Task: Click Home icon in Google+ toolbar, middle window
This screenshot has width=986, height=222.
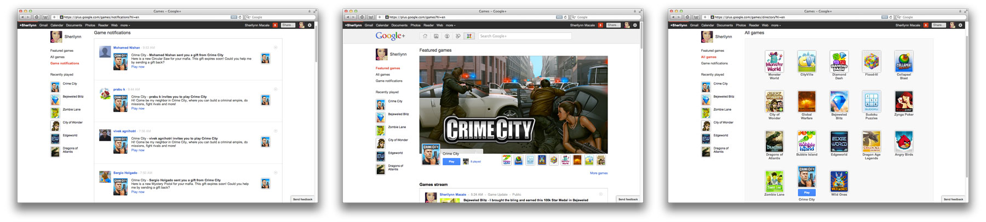Action: click(x=425, y=36)
